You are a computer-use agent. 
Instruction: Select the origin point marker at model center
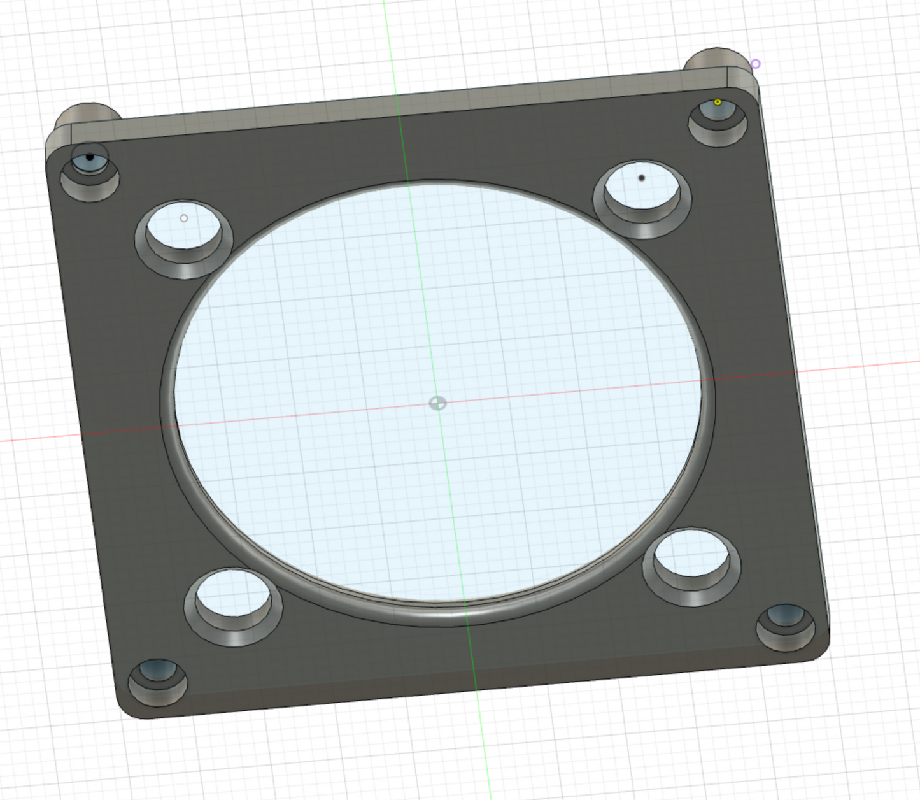pyautogui.click(x=438, y=403)
